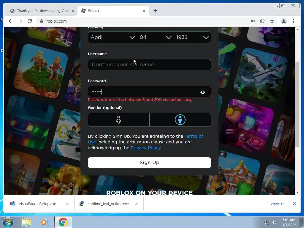304x228 pixels.
Task: Switch to the Thank you for downloading tab
Action: click(42, 11)
